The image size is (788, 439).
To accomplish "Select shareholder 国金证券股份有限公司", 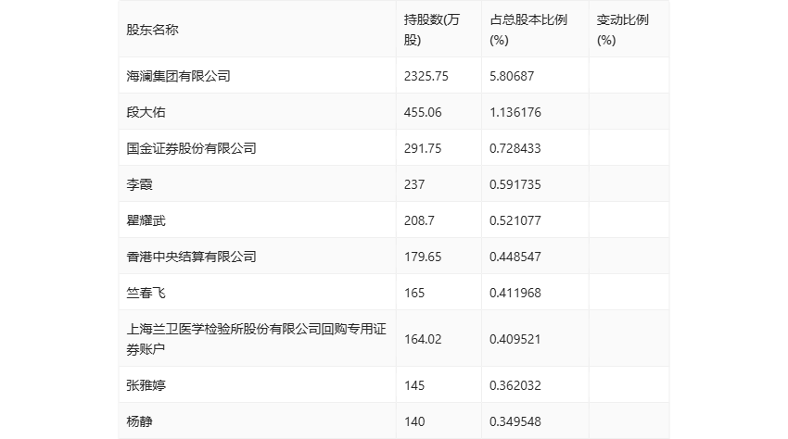I will (192, 148).
